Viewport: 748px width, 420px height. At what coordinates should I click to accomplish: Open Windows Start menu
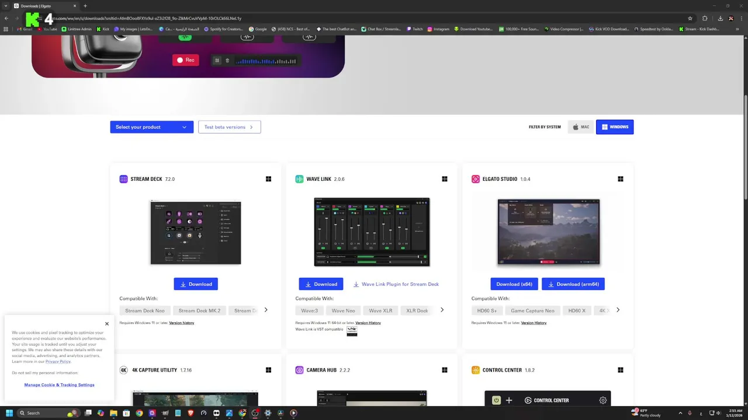tap(9, 413)
